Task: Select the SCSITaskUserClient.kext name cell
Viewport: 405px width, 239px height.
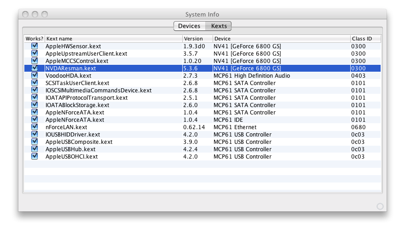Action: [x=77, y=83]
